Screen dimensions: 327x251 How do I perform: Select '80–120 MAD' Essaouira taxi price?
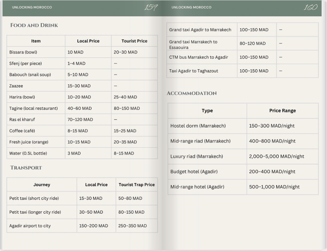[252, 43]
